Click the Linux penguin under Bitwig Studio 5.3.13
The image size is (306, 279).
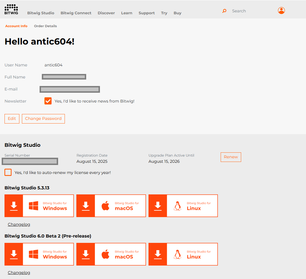point(178,206)
